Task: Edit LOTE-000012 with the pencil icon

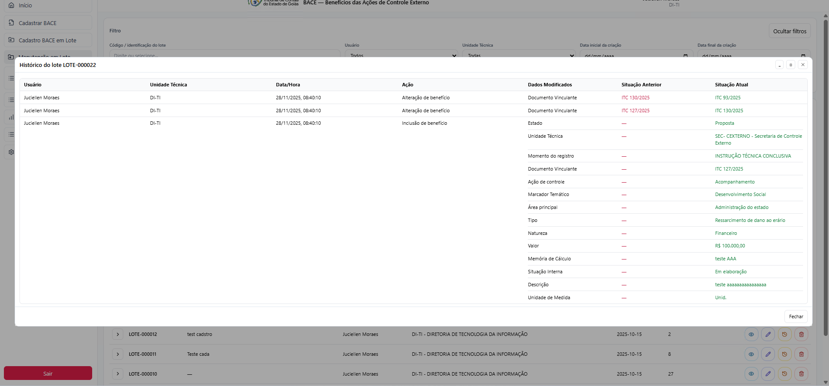Action: point(768,334)
